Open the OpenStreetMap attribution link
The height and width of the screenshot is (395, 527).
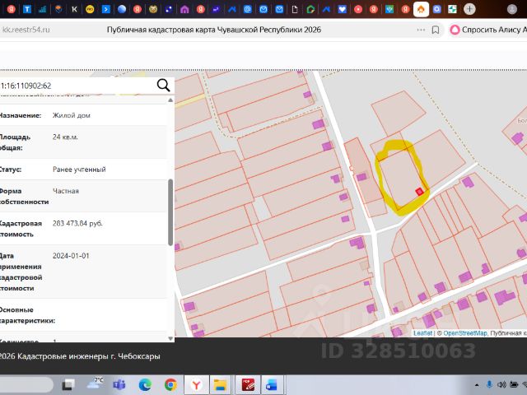[464, 333]
